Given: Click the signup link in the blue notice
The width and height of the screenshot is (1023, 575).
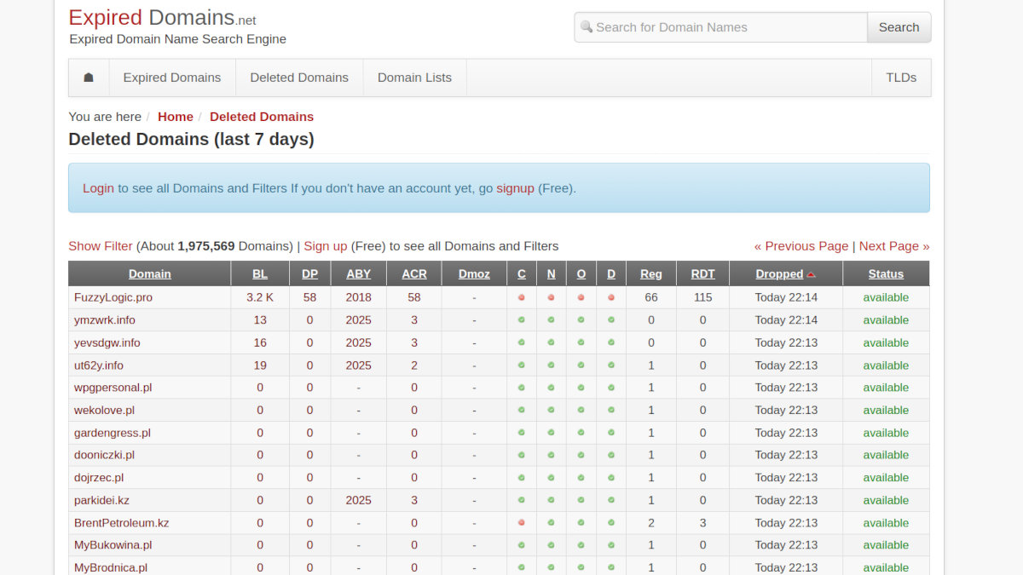Looking at the screenshot, I should [x=515, y=188].
